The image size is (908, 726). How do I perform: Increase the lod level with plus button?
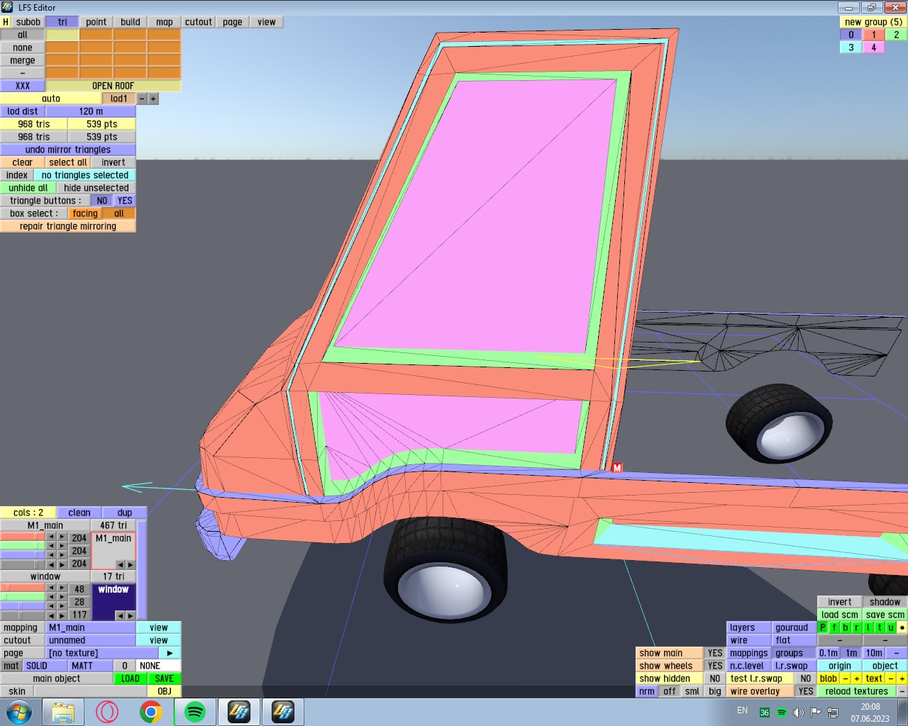[153, 99]
